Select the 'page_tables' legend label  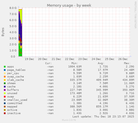tap(16, 70)
